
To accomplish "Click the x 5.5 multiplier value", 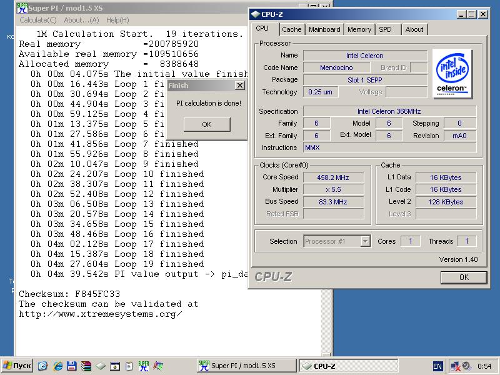I will pyautogui.click(x=333, y=189).
